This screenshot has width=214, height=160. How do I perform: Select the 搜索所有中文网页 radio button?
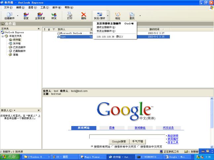click(x=112, y=146)
